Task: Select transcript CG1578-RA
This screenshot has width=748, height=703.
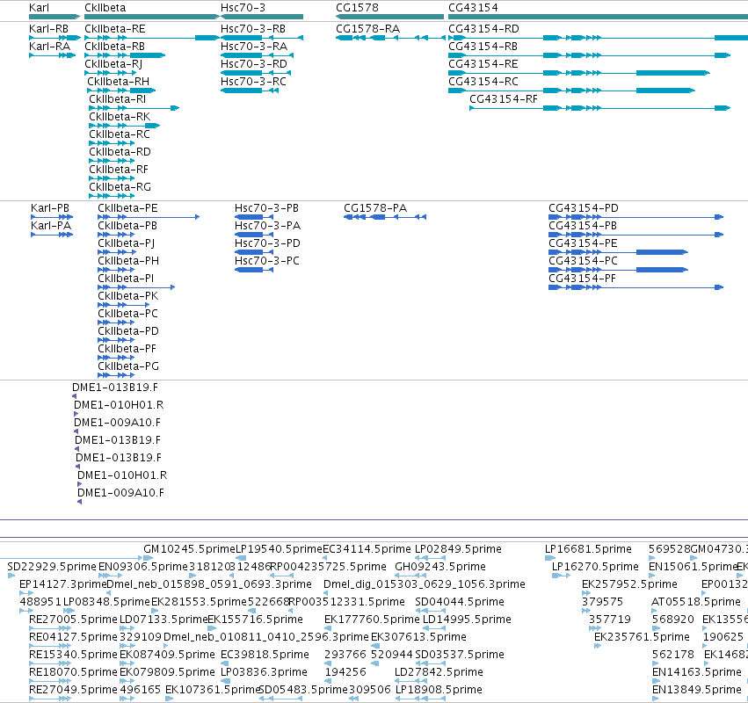Action: point(389,38)
